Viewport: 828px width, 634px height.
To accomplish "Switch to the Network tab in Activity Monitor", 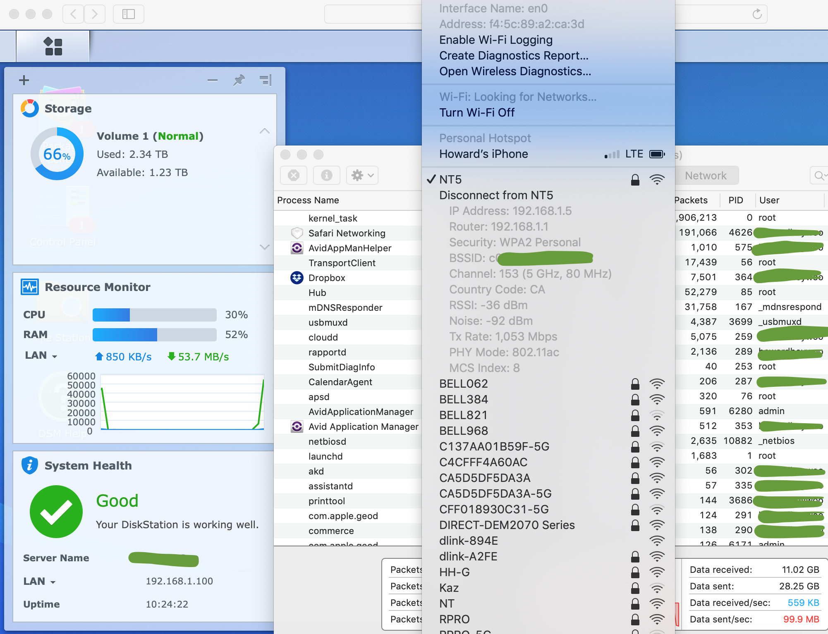I will pos(706,176).
